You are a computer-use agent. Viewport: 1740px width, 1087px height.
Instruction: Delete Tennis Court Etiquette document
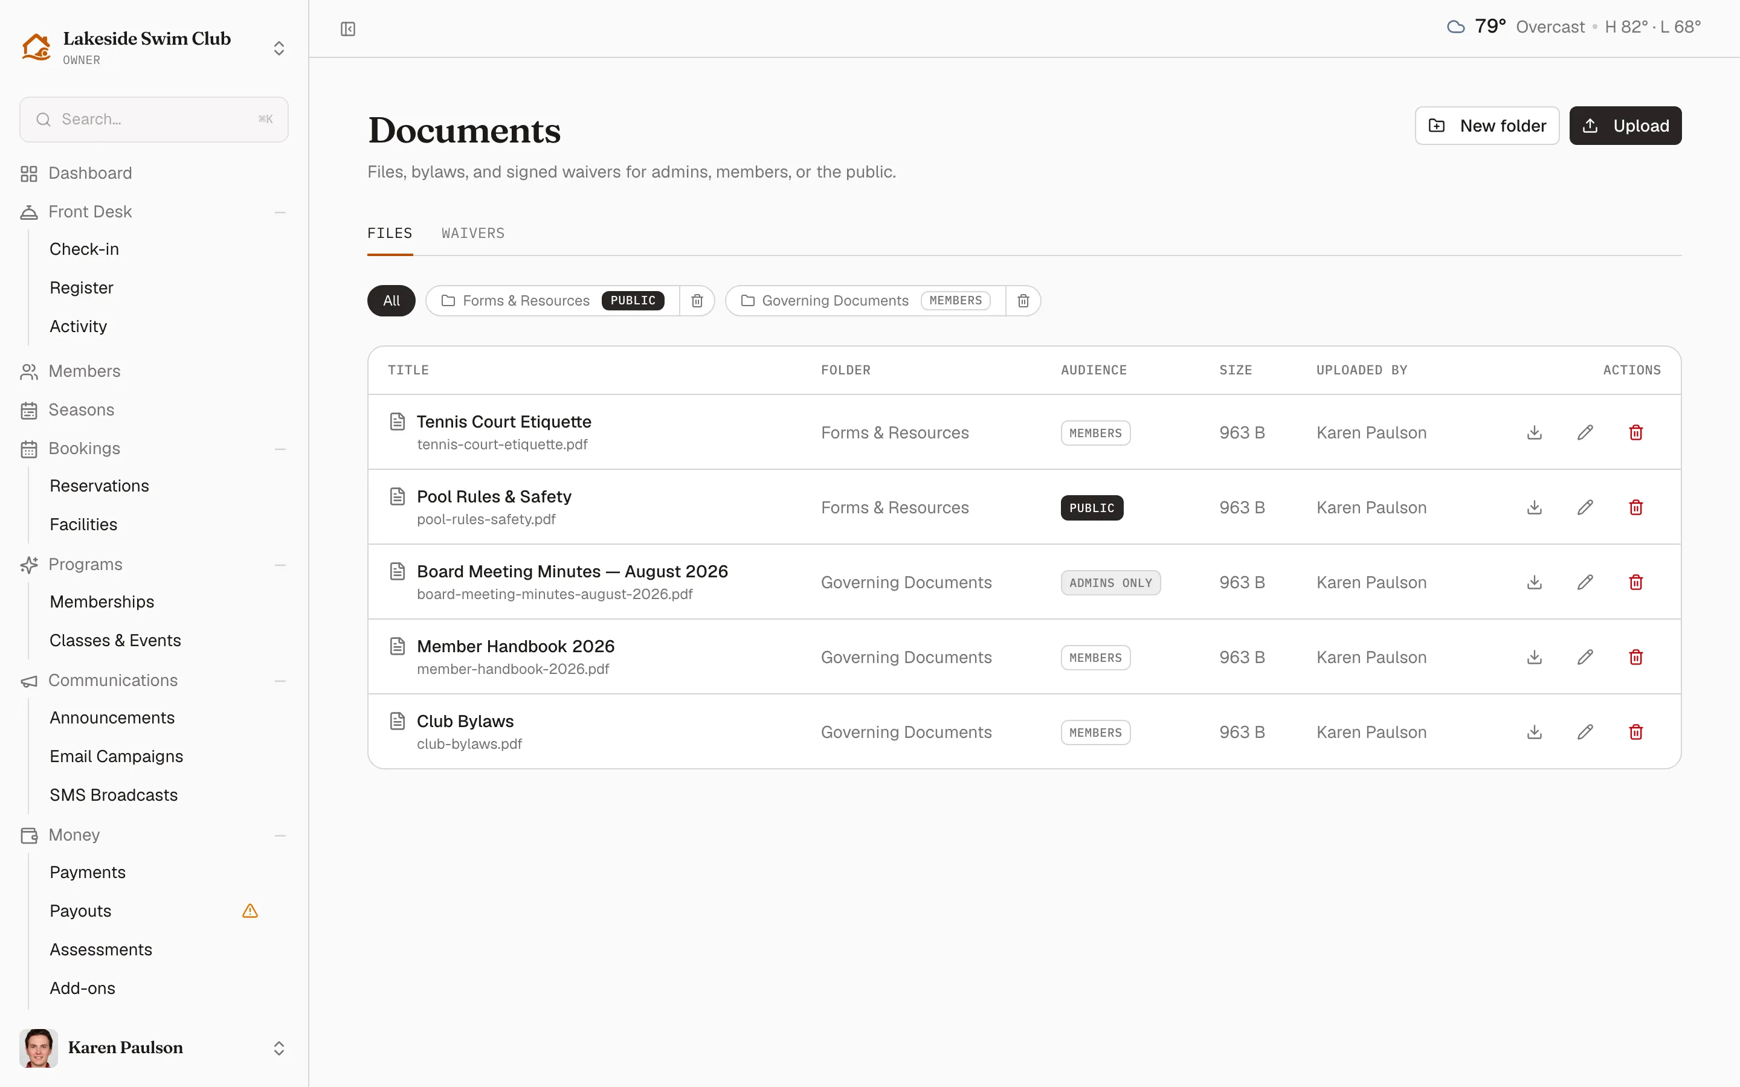click(x=1635, y=432)
